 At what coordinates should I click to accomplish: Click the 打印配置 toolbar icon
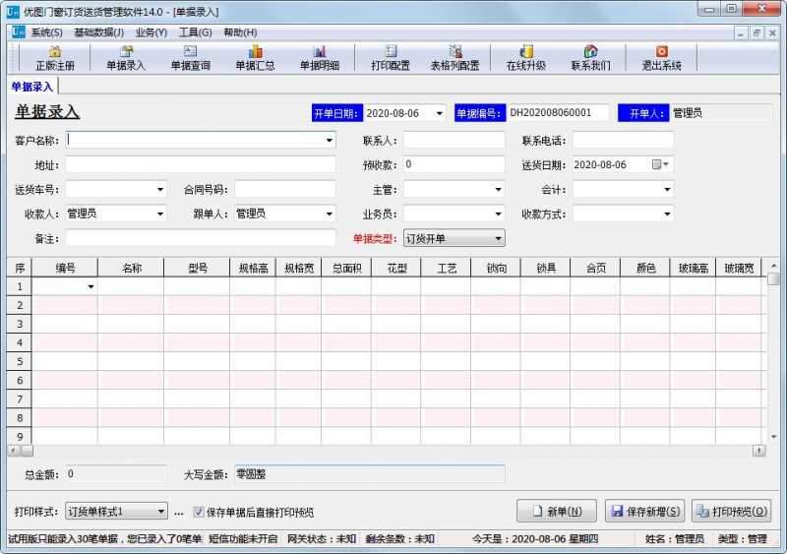pos(391,58)
